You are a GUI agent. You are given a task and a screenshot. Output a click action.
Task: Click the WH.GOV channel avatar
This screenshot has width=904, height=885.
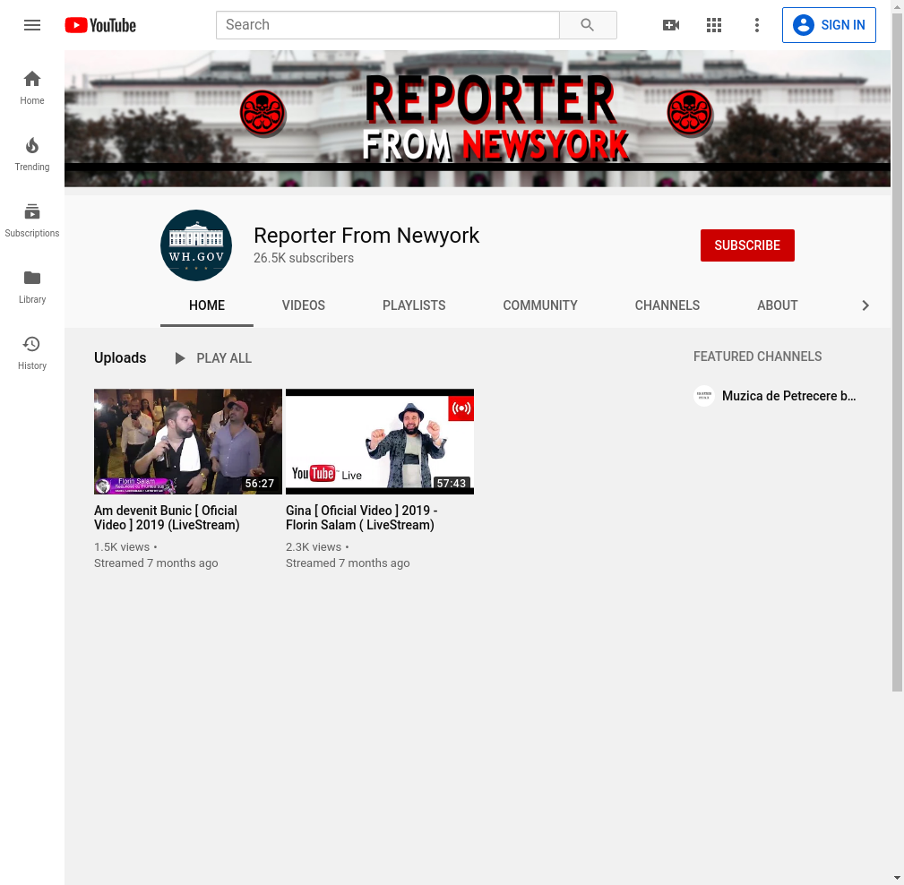click(196, 245)
